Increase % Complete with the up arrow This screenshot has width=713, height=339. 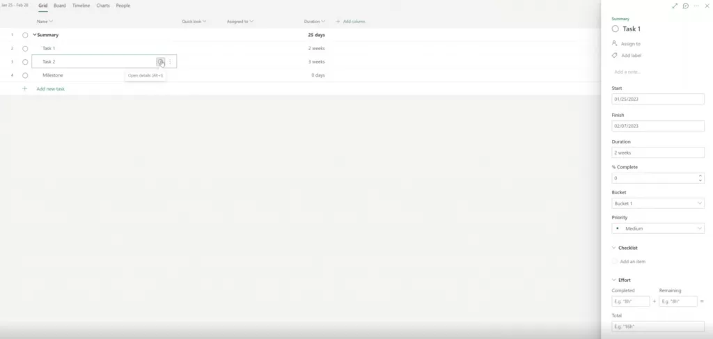(700, 175)
